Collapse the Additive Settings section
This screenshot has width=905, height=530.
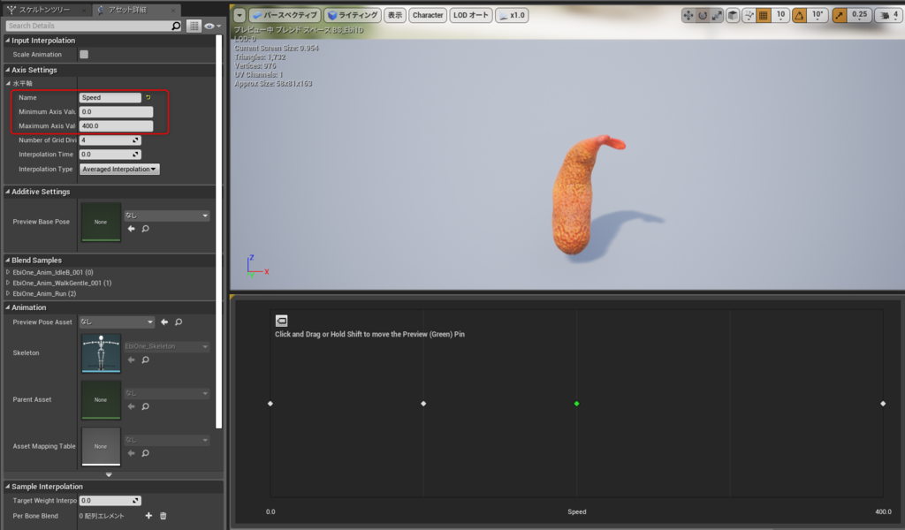[7, 192]
